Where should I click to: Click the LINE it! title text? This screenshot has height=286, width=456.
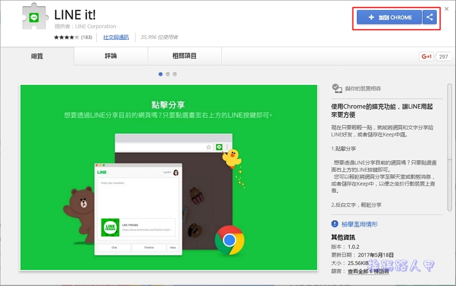pos(75,15)
